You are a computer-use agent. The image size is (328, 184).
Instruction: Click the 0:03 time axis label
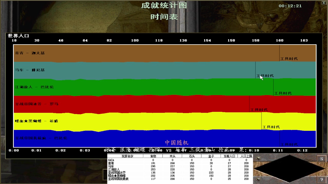click(x=85, y=150)
